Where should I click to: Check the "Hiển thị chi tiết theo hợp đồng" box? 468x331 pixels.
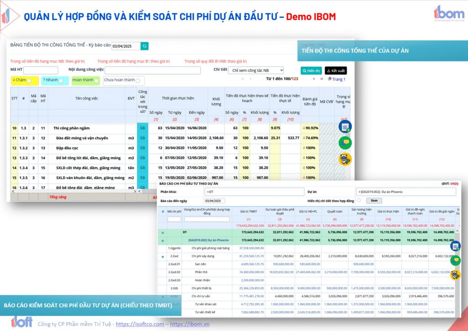[358, 200]
